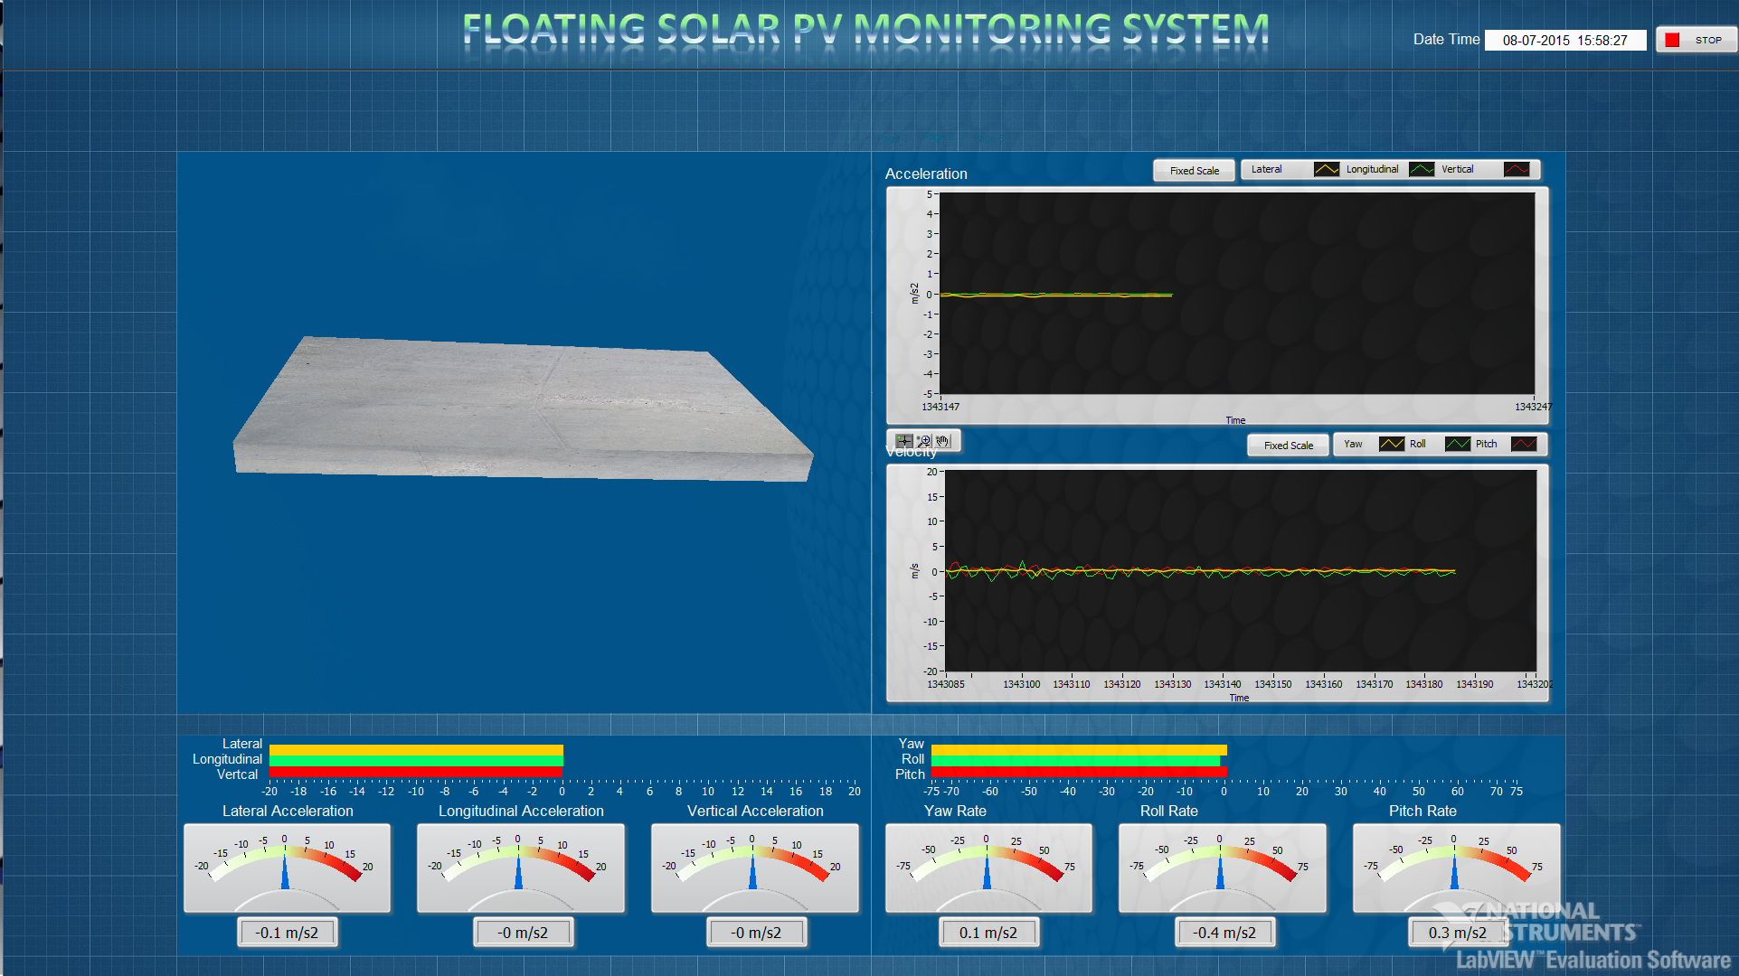Click the Date Time field
Viewport: 1739px width, 976px height.
[1564, 40]
